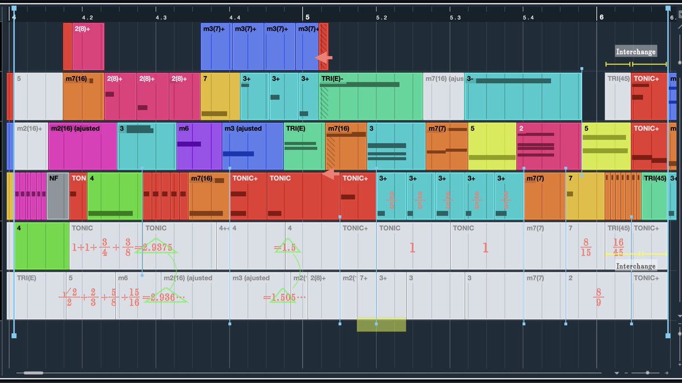The image size is (682, 383).
Task: Click ruler position 4.2
Action: tap(88, 18)
